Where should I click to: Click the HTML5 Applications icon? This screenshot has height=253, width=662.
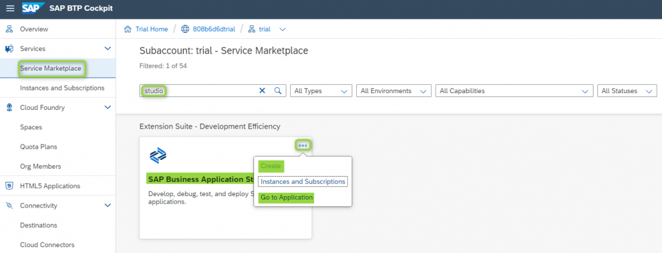pyautogui.click(x=9, y=186)
